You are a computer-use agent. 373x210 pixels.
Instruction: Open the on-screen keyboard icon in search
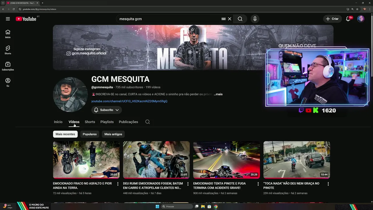click(224, 19)
